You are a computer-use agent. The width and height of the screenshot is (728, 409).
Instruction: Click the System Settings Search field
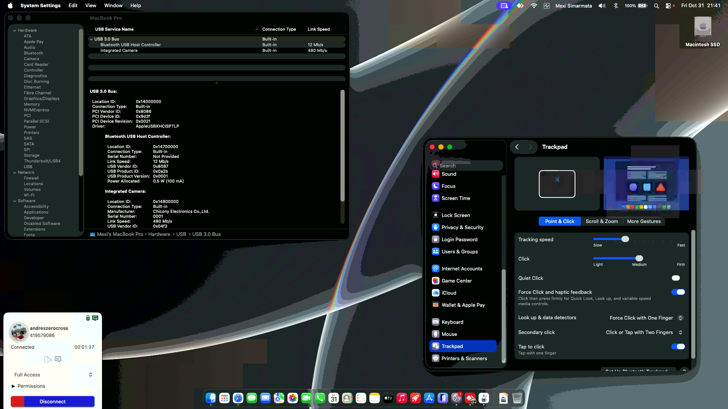[x=466, y=165]
